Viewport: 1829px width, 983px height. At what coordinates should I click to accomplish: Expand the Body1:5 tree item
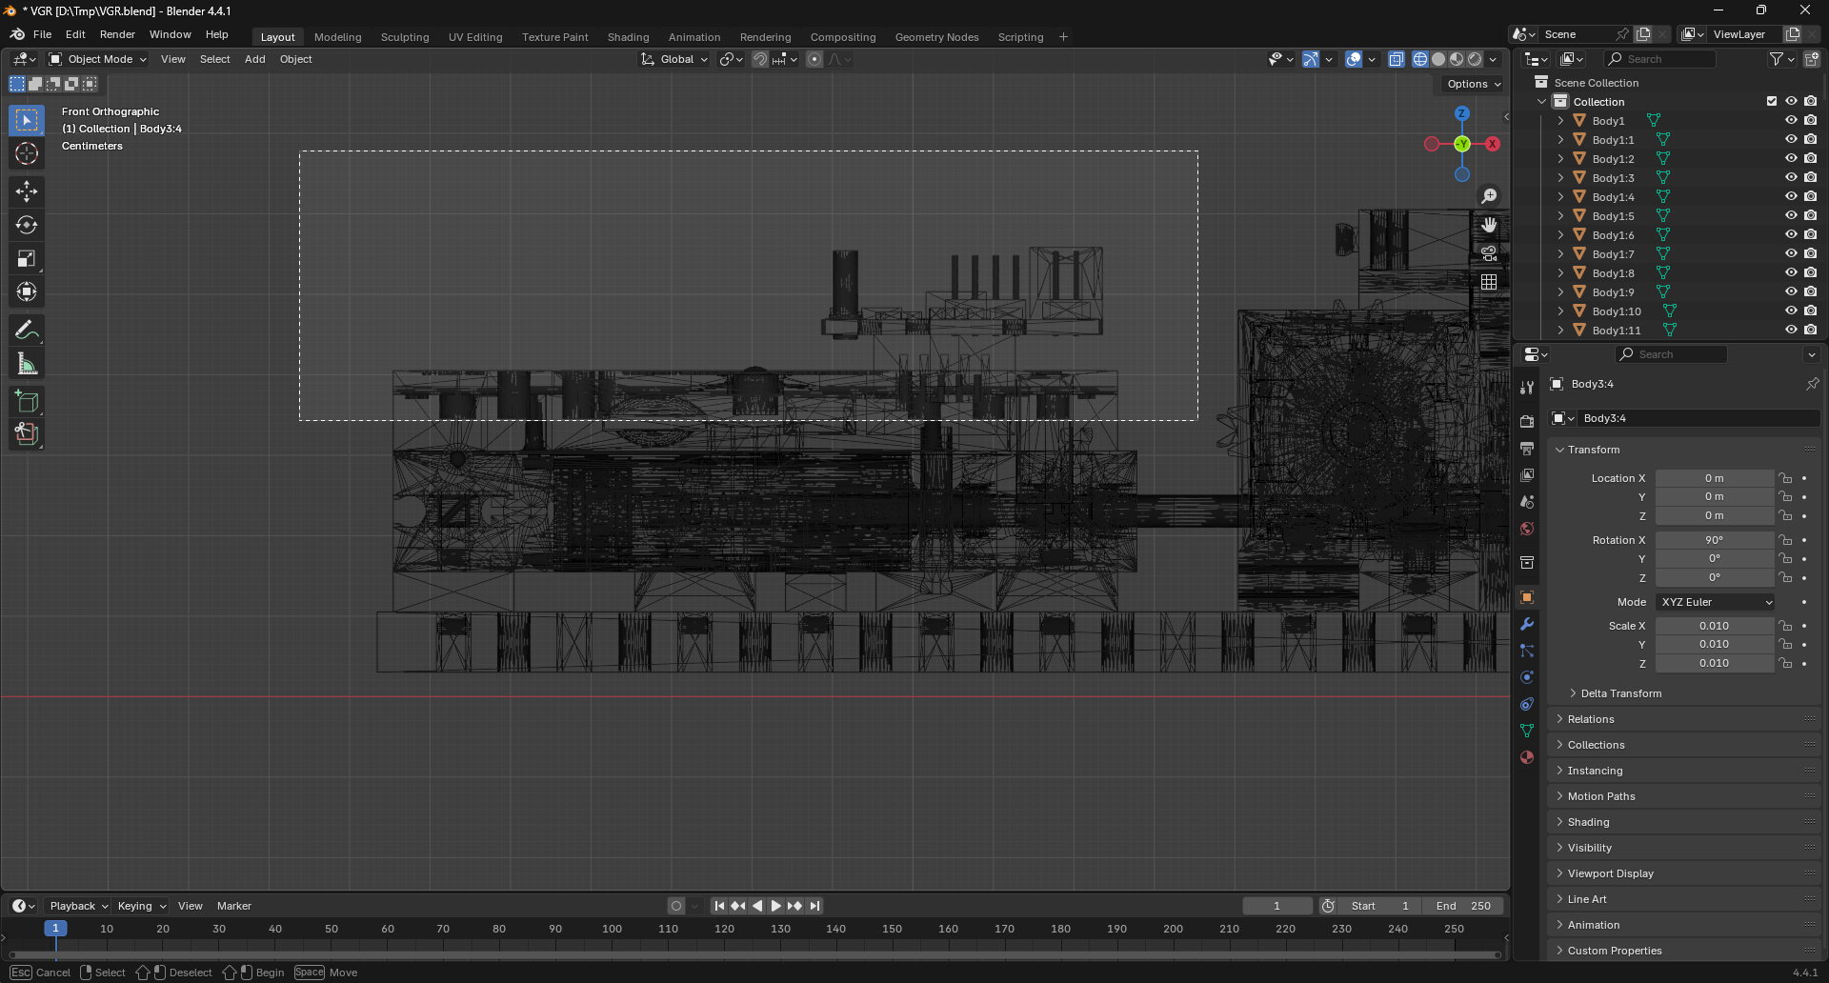[1560, 216]
